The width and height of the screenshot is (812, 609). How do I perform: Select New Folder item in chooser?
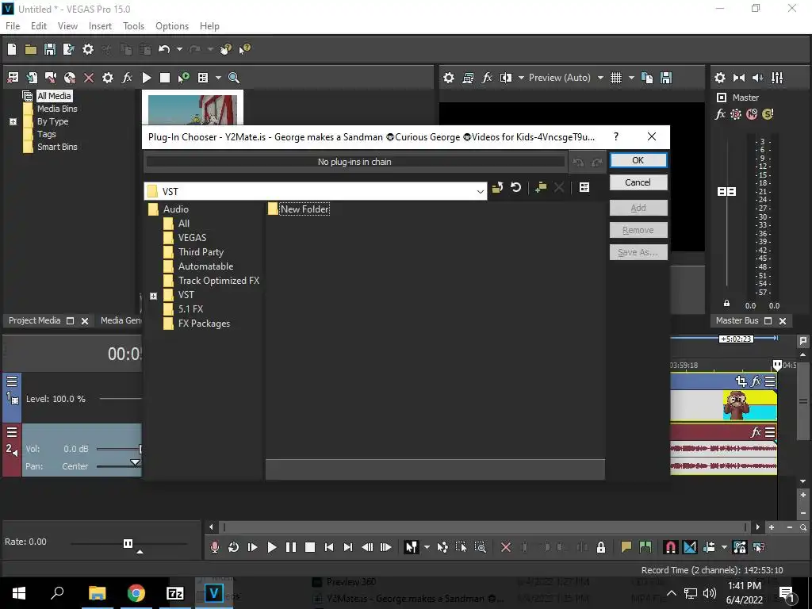point(299,209)
